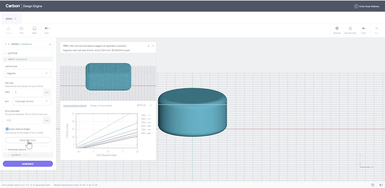
Task: Click the Carbon Design Engine logo
Action: tap(24, 6)
